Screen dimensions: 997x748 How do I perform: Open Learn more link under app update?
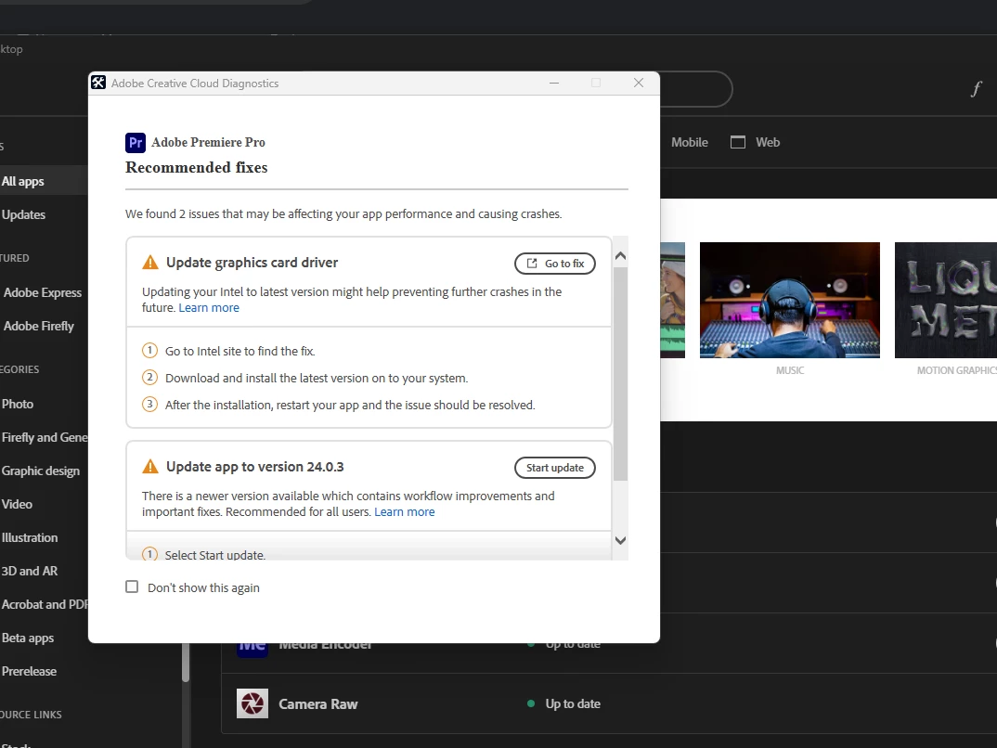405,511
